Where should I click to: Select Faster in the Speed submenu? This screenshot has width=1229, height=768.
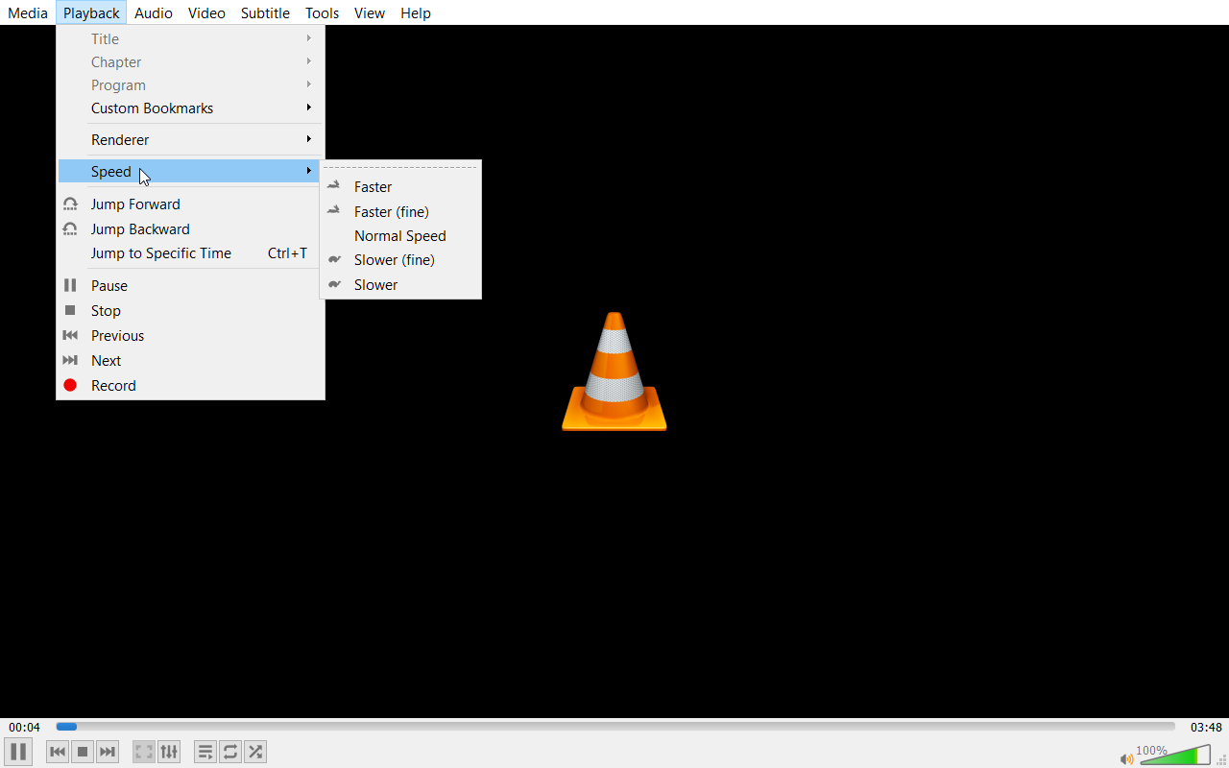400,187
